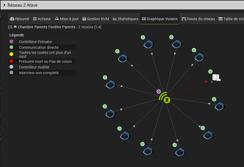Viewport: 244px width, 167px height.
Task: Collapse the Réseau Z-Wave header chevron
Action: click(x=4, y=5)
